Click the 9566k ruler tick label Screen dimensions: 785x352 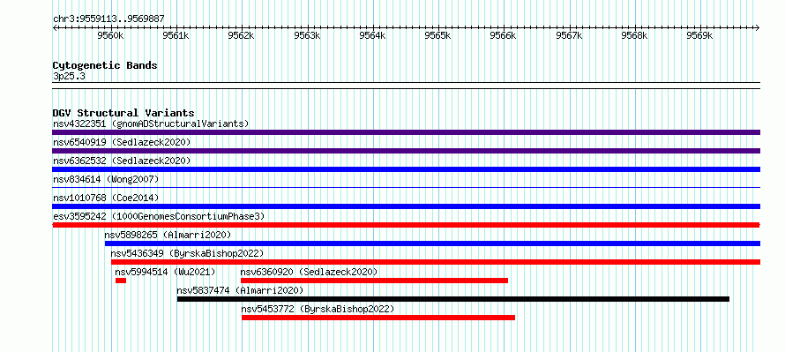coord(504,36)
